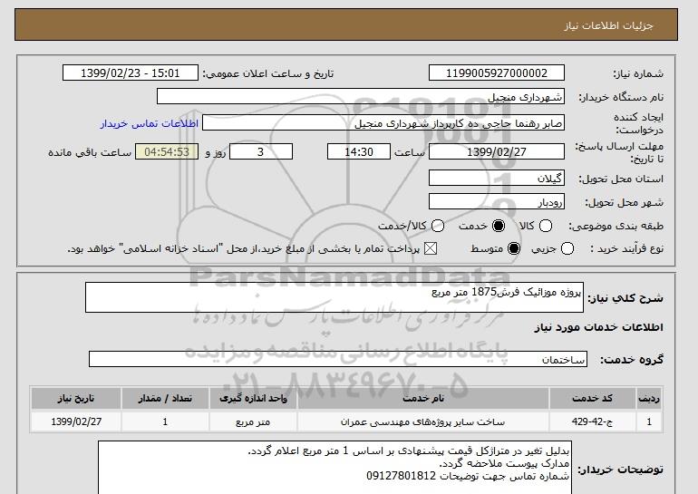The height and width of the screenshot is (494, 698).
Task: Click the remaining days field showing 3
Action: coord(261,151)
